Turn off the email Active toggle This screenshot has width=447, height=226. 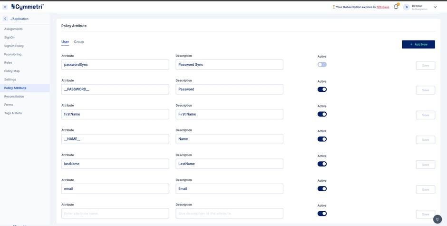(322, 189)
